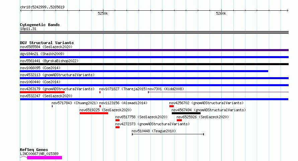This screenshot has width=298, height=161.
Task: Click the 5260k ruler position label
Action: pos(221,13)
